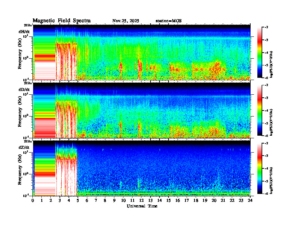The image size is (298, 230).
Task: Click the 10^0 frequency tick of dH/dt panel
Action: point(26,58)
